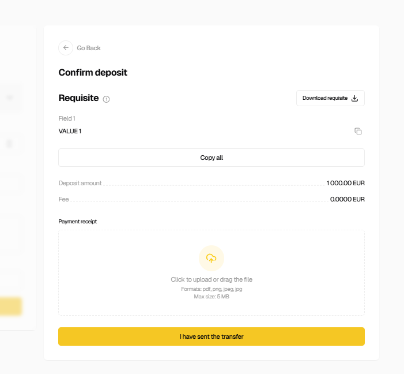Click the 0.0000 EUR fee value
This screenshot has width=404, height=374.
point(348,199)
